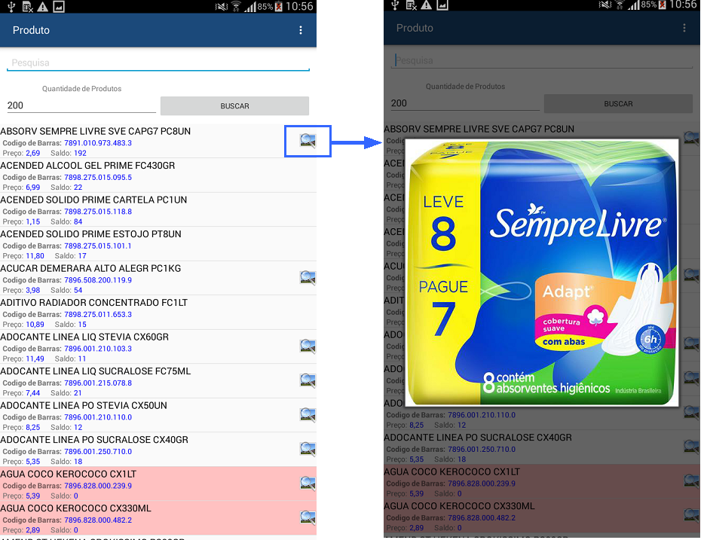Tap the battery icon in left status bar

click(x=279, y=6)
